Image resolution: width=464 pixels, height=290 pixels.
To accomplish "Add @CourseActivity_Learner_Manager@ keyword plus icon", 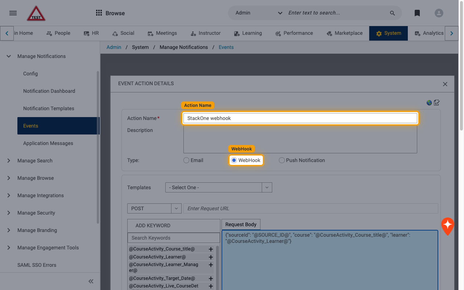I will coord(211,265).
